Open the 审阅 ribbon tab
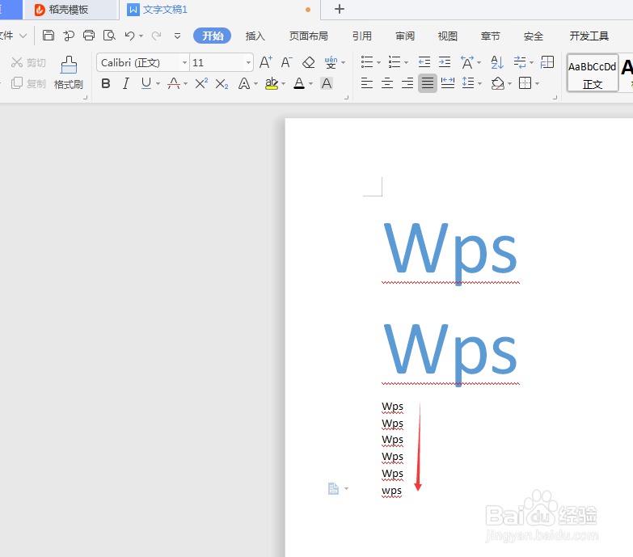The width and height of the screenshot is (633, 557). click(405, 36)
